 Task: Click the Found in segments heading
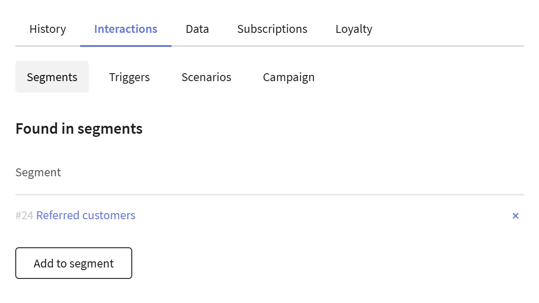79,129
